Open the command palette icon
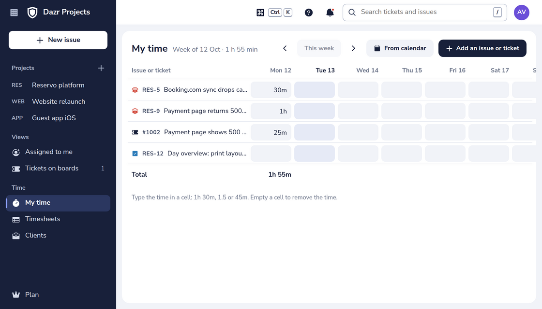This screenshot has height=309, width=542. [260, 13]
